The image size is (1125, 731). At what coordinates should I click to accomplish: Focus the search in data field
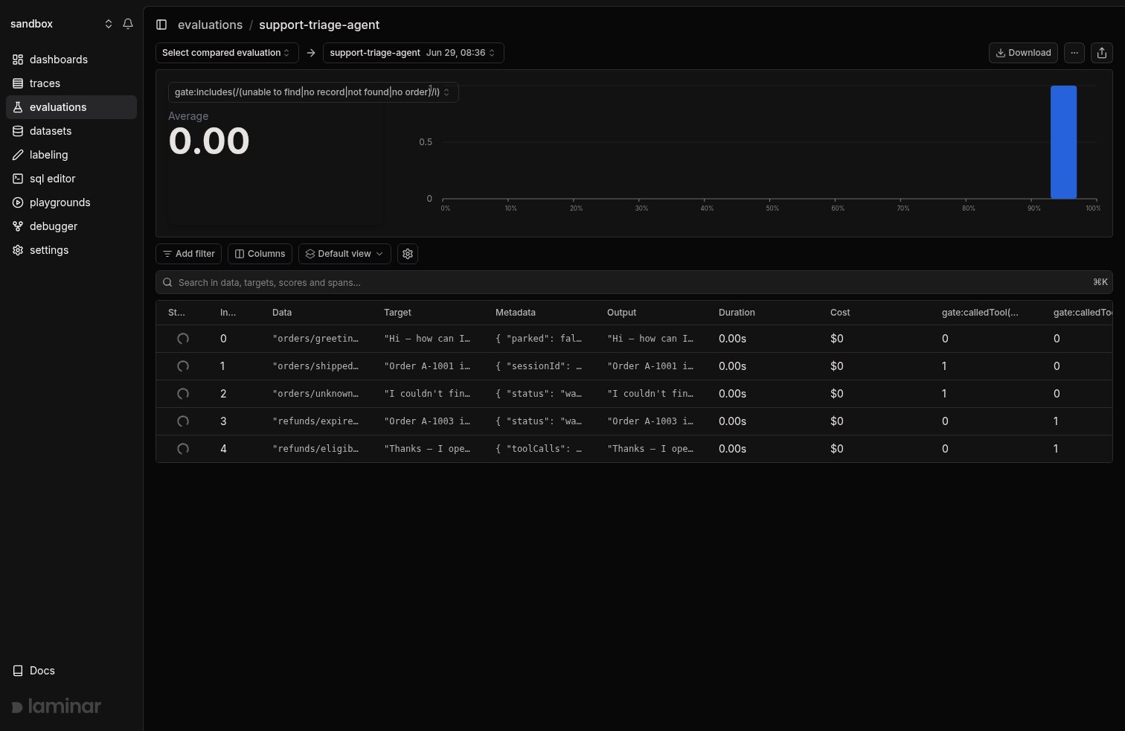tap(634, 282)
